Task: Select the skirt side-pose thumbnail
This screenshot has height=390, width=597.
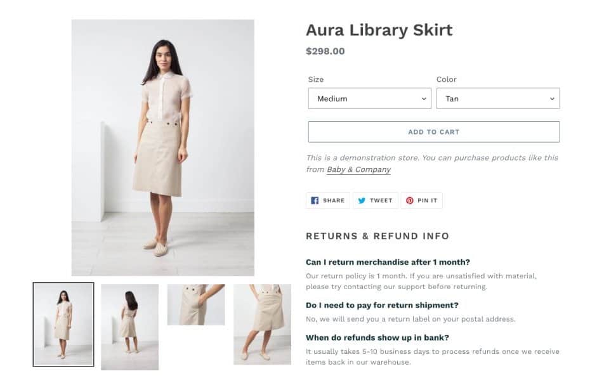Action: pyautogui.click(x=262, y=325)
